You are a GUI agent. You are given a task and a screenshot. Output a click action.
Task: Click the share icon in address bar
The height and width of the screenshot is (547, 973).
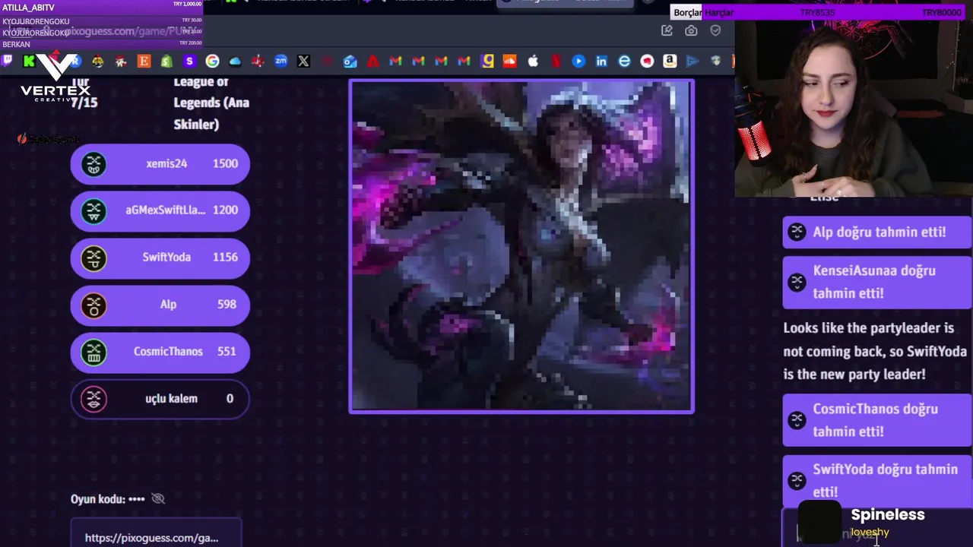(x=667, y=30)
